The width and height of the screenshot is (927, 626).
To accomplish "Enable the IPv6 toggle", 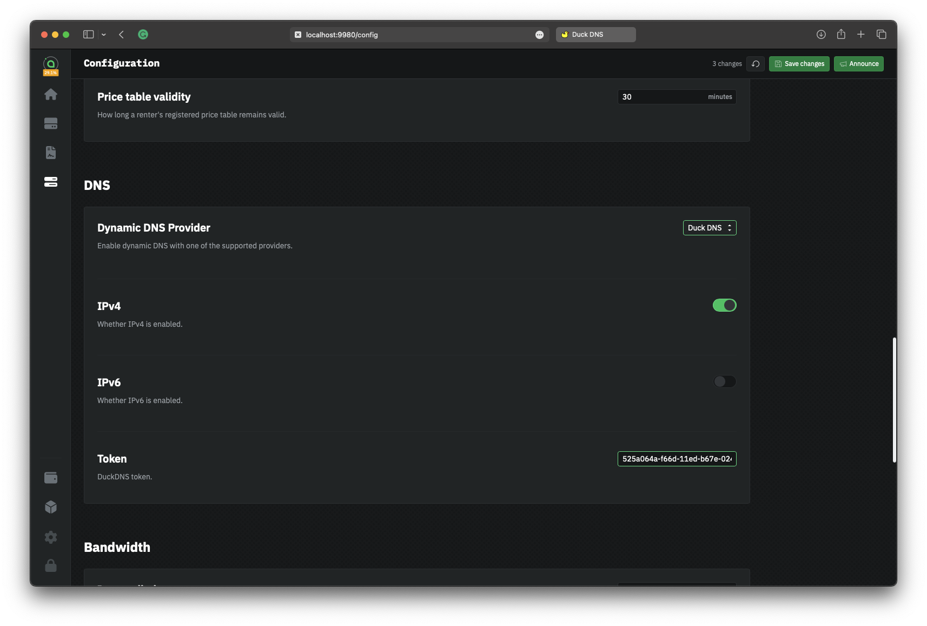I will [x=724, y=381].
